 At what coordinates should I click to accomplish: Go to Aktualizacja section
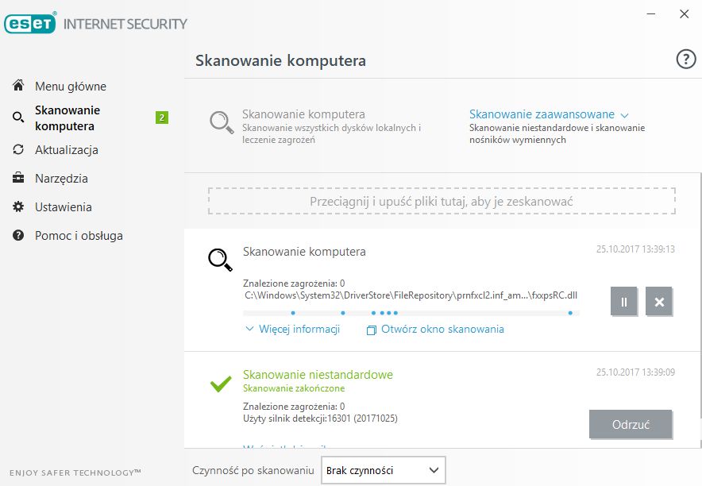pyautogui.click(x=66, y=150)
